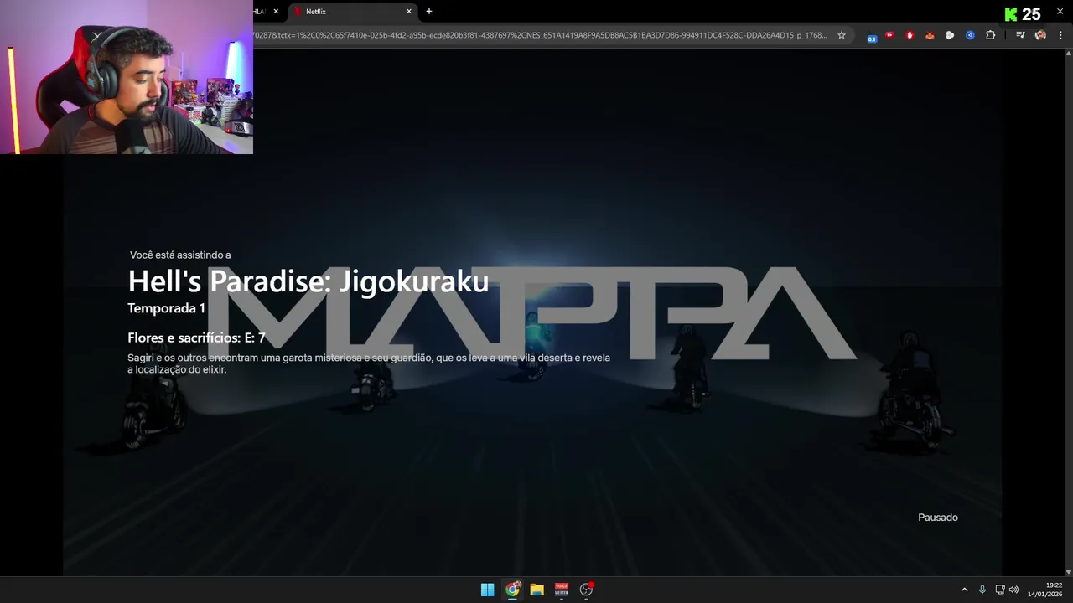Open the red shield extension icon
This screenshot has width=1073, height=603.
[910, 35]
